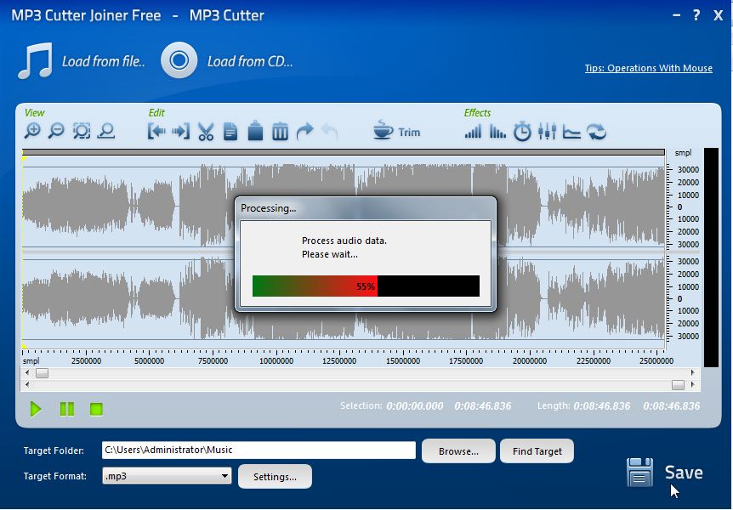Open Tips: Operations With Mouse link
Viewport: 733px width, 510px height.
point(648,68)
